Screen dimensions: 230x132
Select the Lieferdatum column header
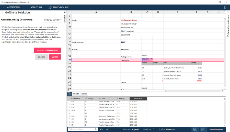click(138, 99)
